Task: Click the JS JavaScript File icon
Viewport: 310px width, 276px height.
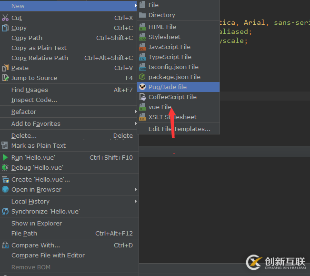Action: click(x=142, y=47)
